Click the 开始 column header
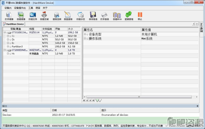 (x=61, y=29)
